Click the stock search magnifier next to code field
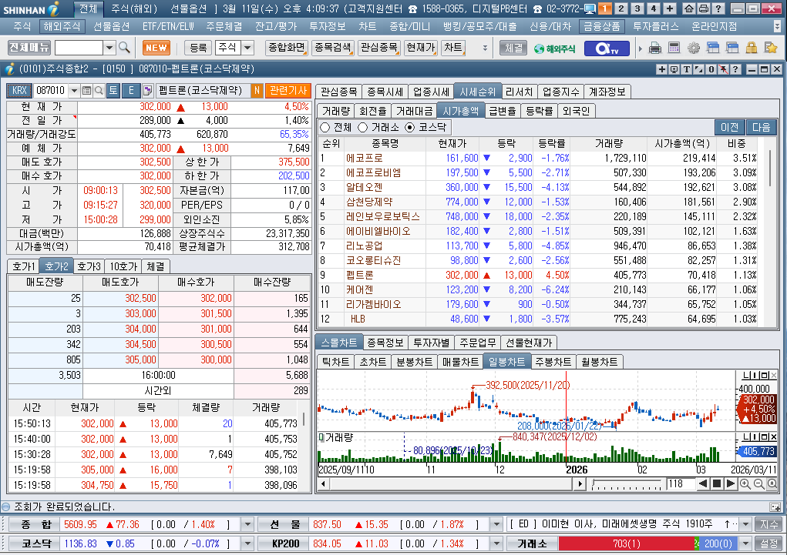787x555 pixels. pos(99,90)
